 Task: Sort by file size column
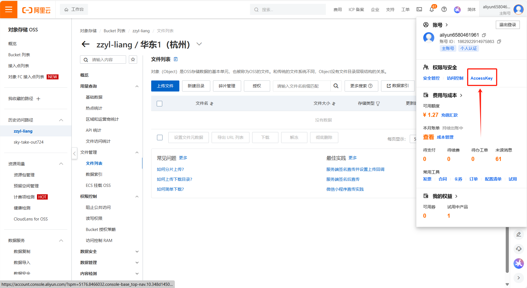[x=334, y=104]
